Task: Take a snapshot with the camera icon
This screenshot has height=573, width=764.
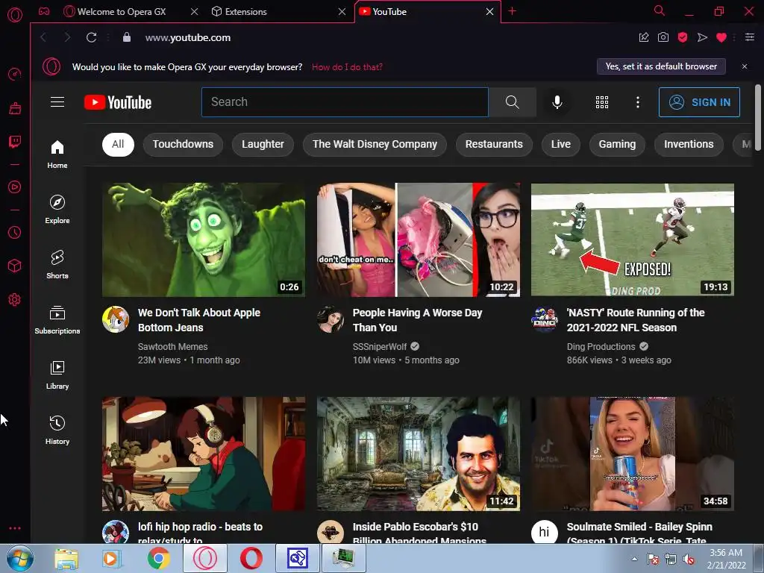Action: click(663, 37)
